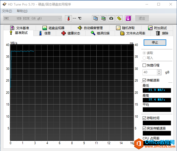
Task: Click the empty 平均 value box
Action: [x=157, y=110]
